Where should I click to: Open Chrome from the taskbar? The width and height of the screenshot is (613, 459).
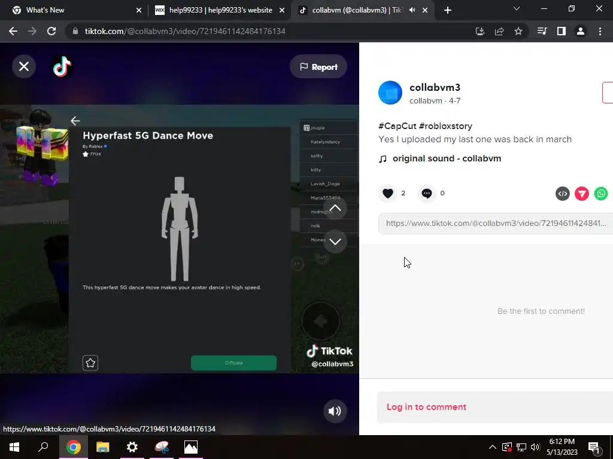pos(74,447)
